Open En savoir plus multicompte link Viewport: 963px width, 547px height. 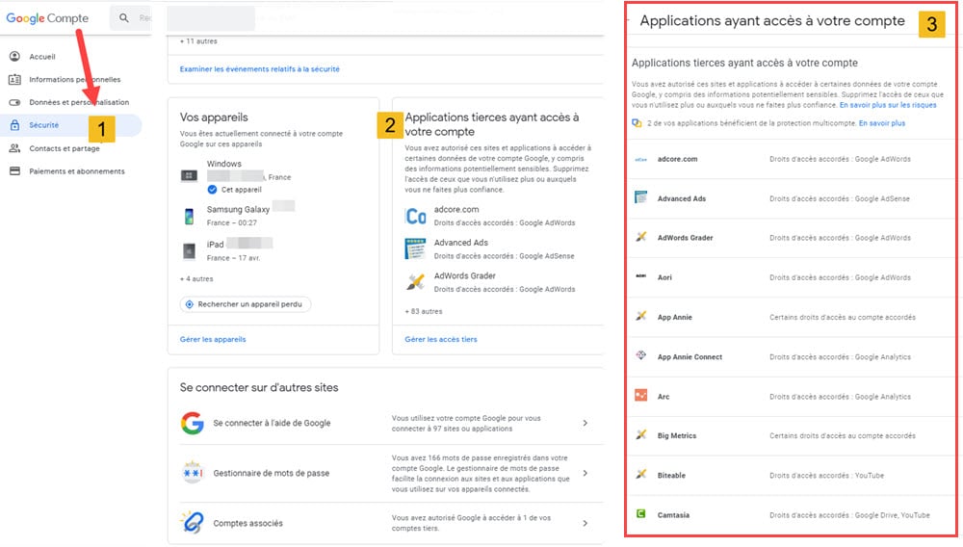pos(881,122)
